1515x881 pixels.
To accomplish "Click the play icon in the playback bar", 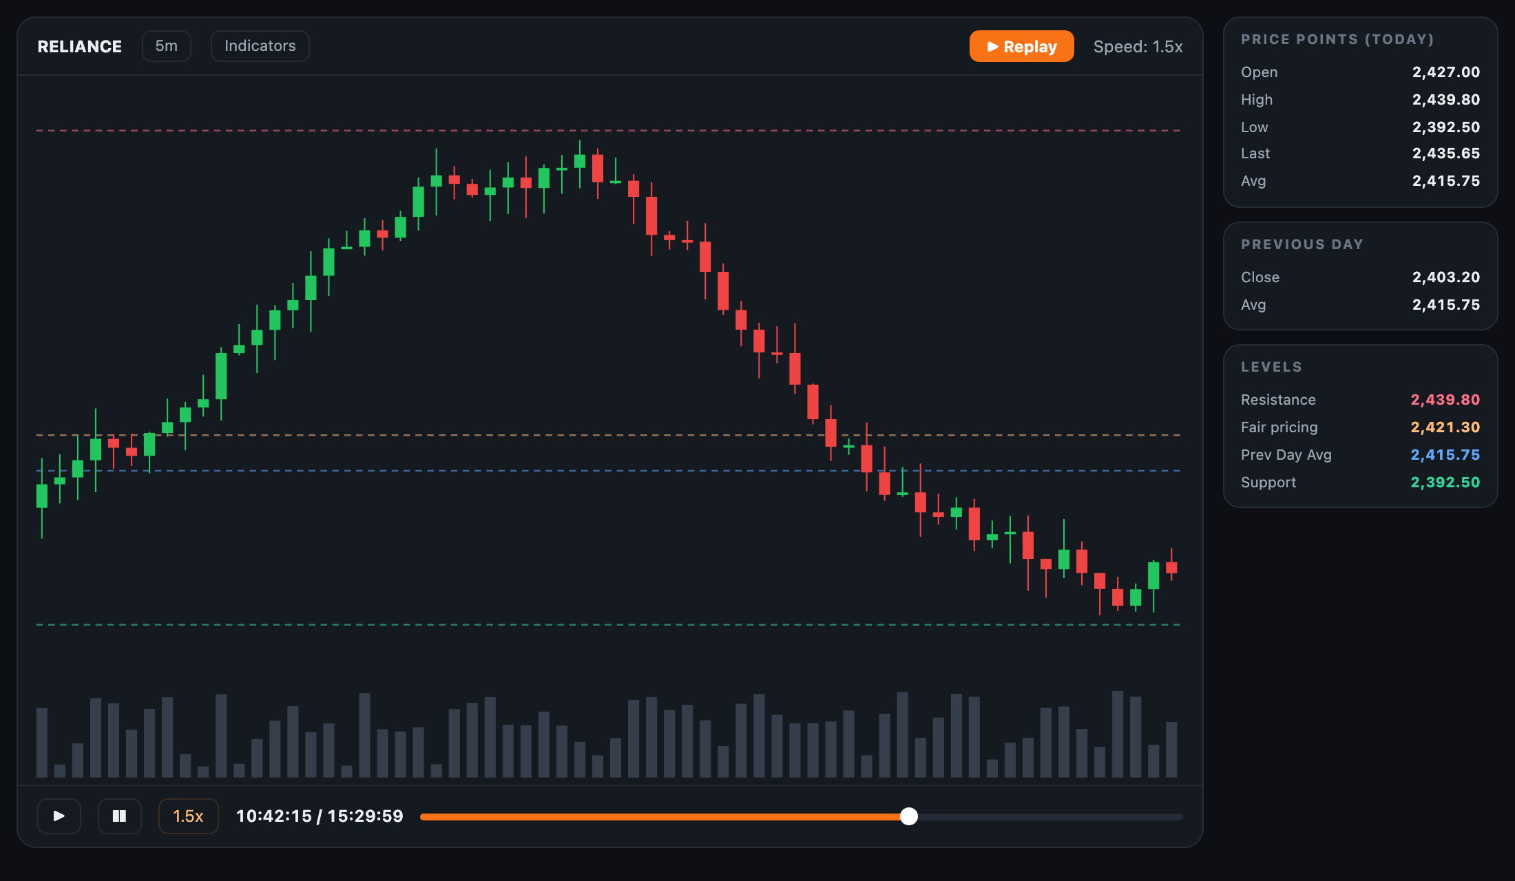I will tap(59, 816).
